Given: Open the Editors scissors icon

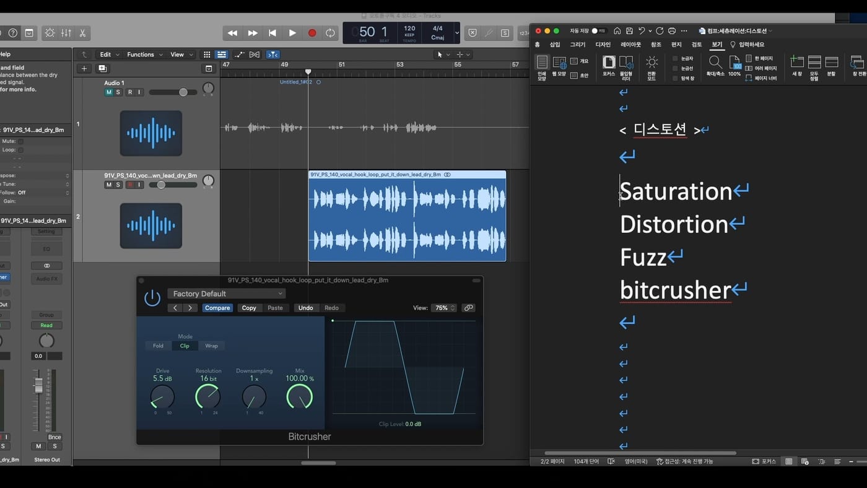Looking at the screenshot, I should [82, 33].
